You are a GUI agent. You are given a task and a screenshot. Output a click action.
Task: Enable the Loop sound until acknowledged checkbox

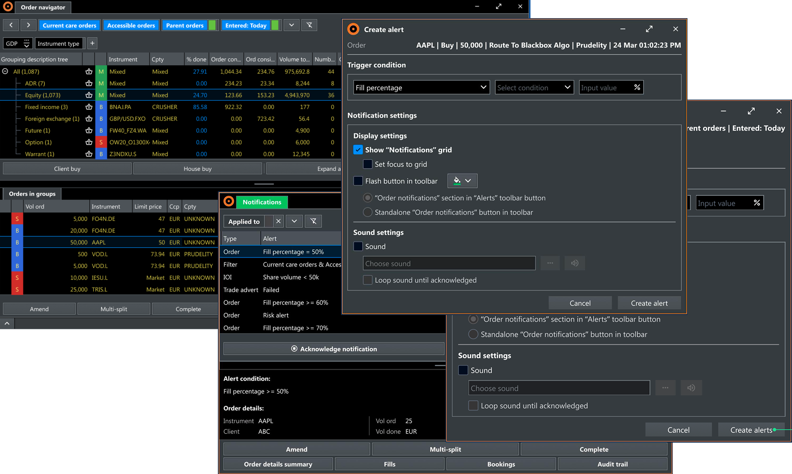[368, 280]
